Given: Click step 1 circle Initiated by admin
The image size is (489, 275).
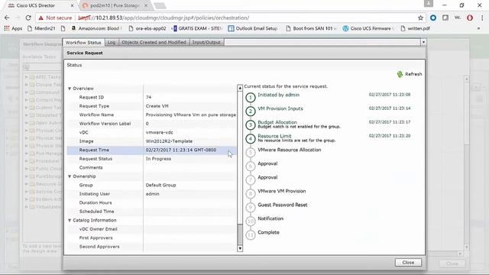Looking at the screenshot, I should [251, 98].
